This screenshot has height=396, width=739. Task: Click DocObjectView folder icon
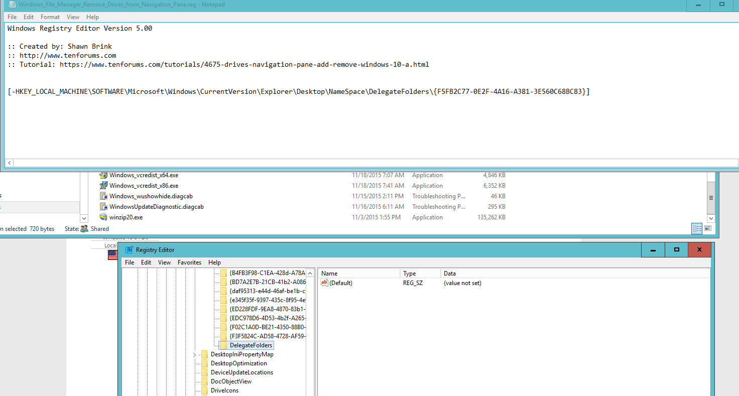pos(205,381)
